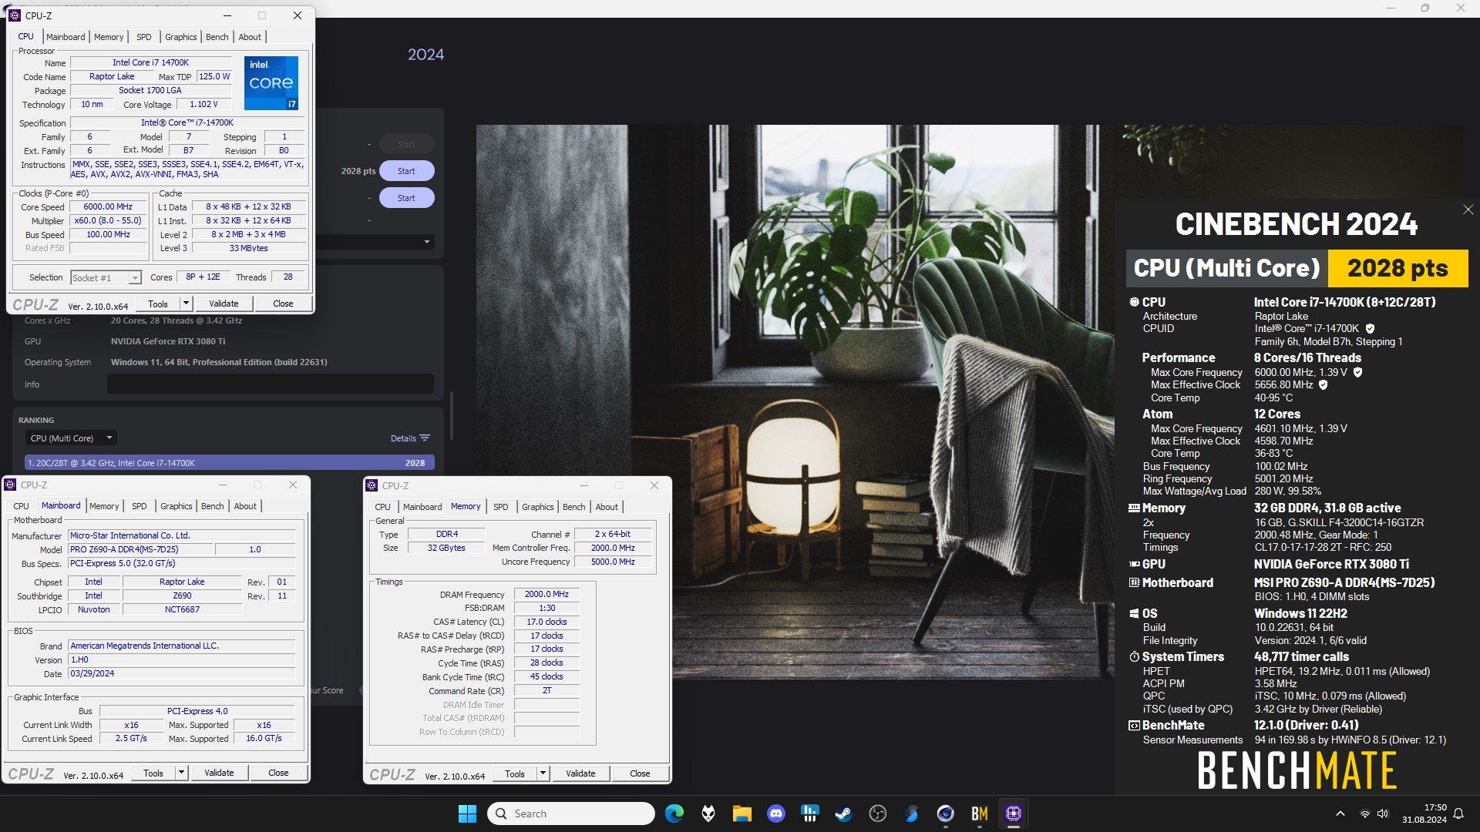Click Tools button in the top CPU-Z window
Screen dimensions: 1480x832
(158, 304)
